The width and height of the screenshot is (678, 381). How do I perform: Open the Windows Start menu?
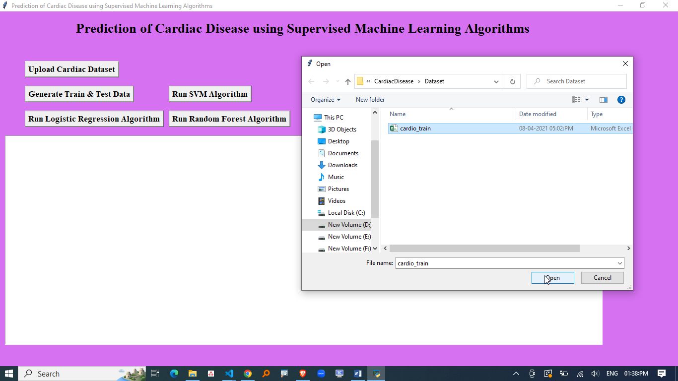[x=9, y=374]
